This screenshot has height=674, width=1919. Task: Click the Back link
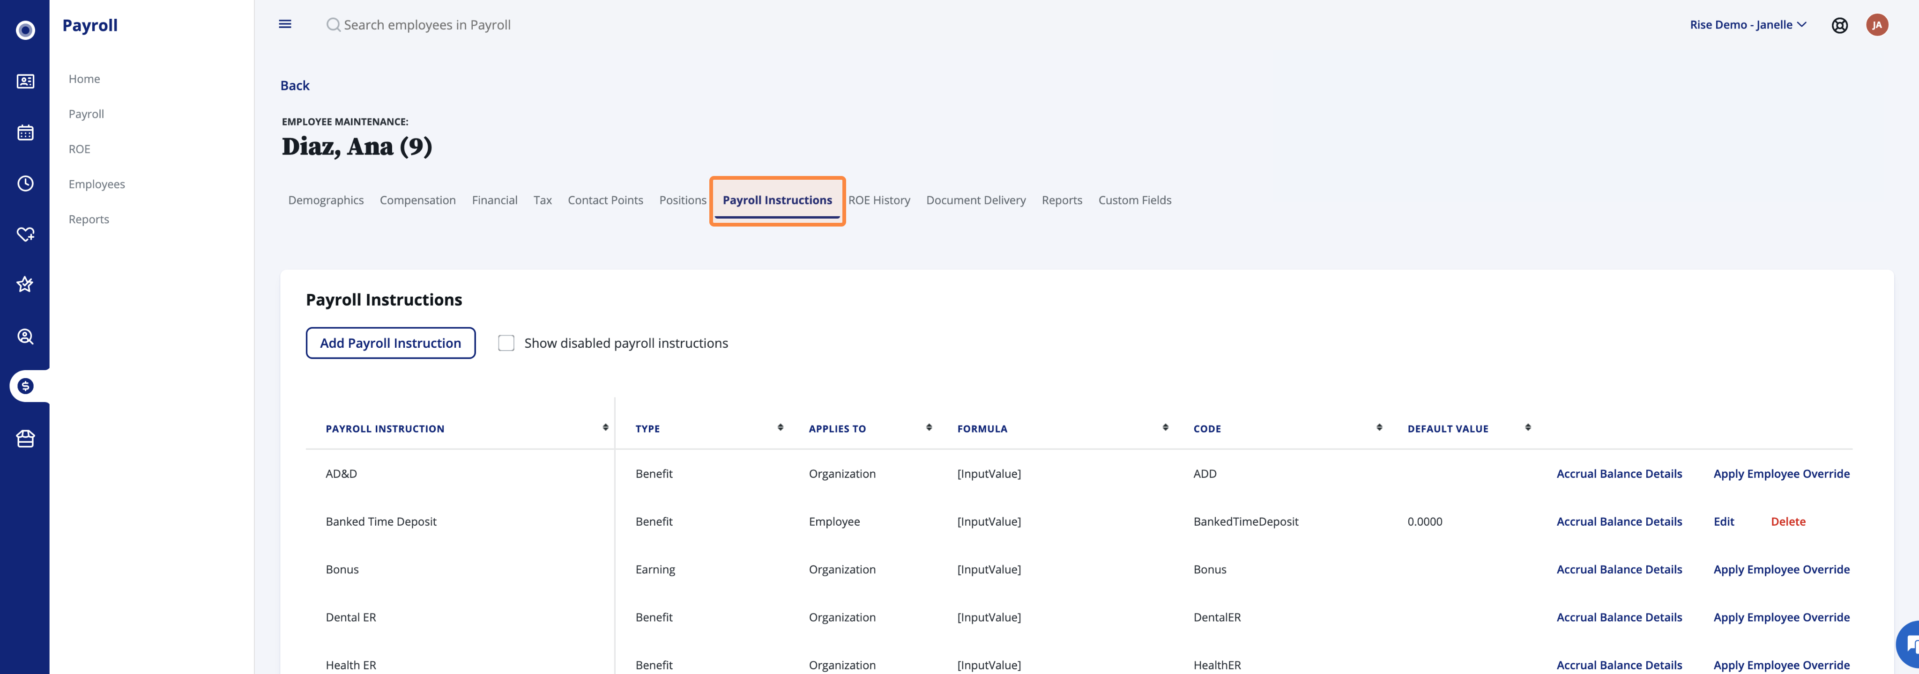click(x=295, y=86)
